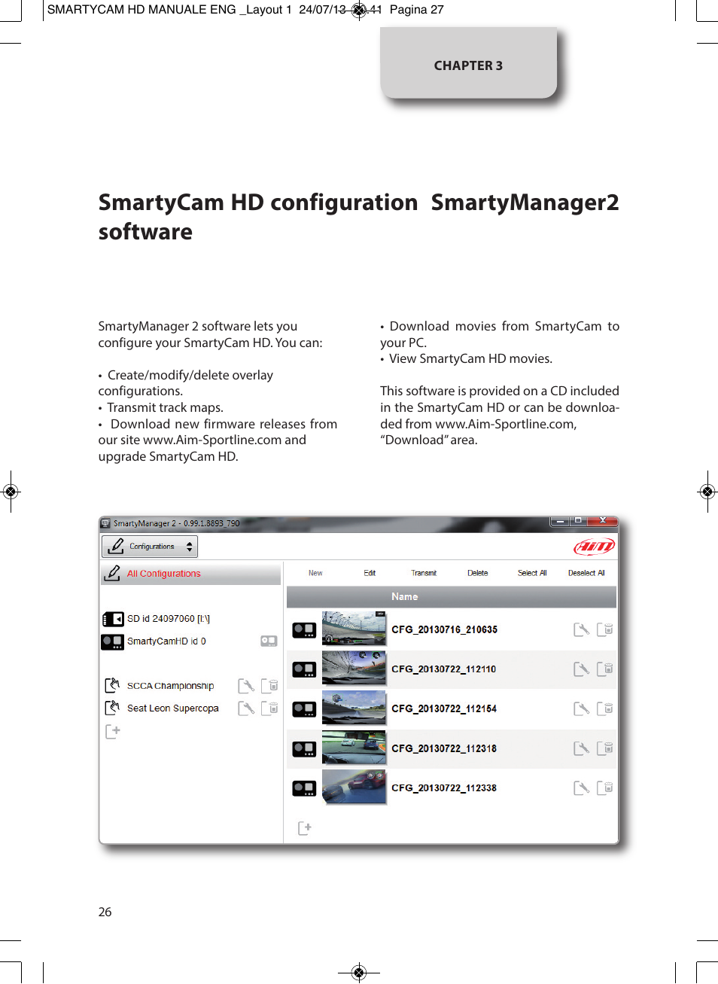This screenshot has height=984, width=718.
Task: Edit CFG_20130716_210635 with wrench icon
Action: coord(581,629)
